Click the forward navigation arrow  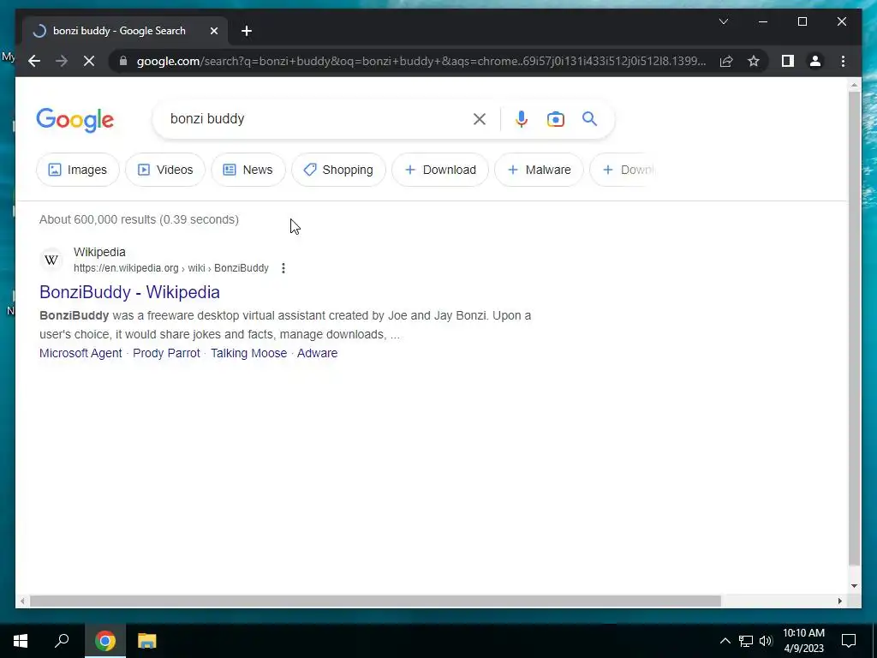click(62, 61)
